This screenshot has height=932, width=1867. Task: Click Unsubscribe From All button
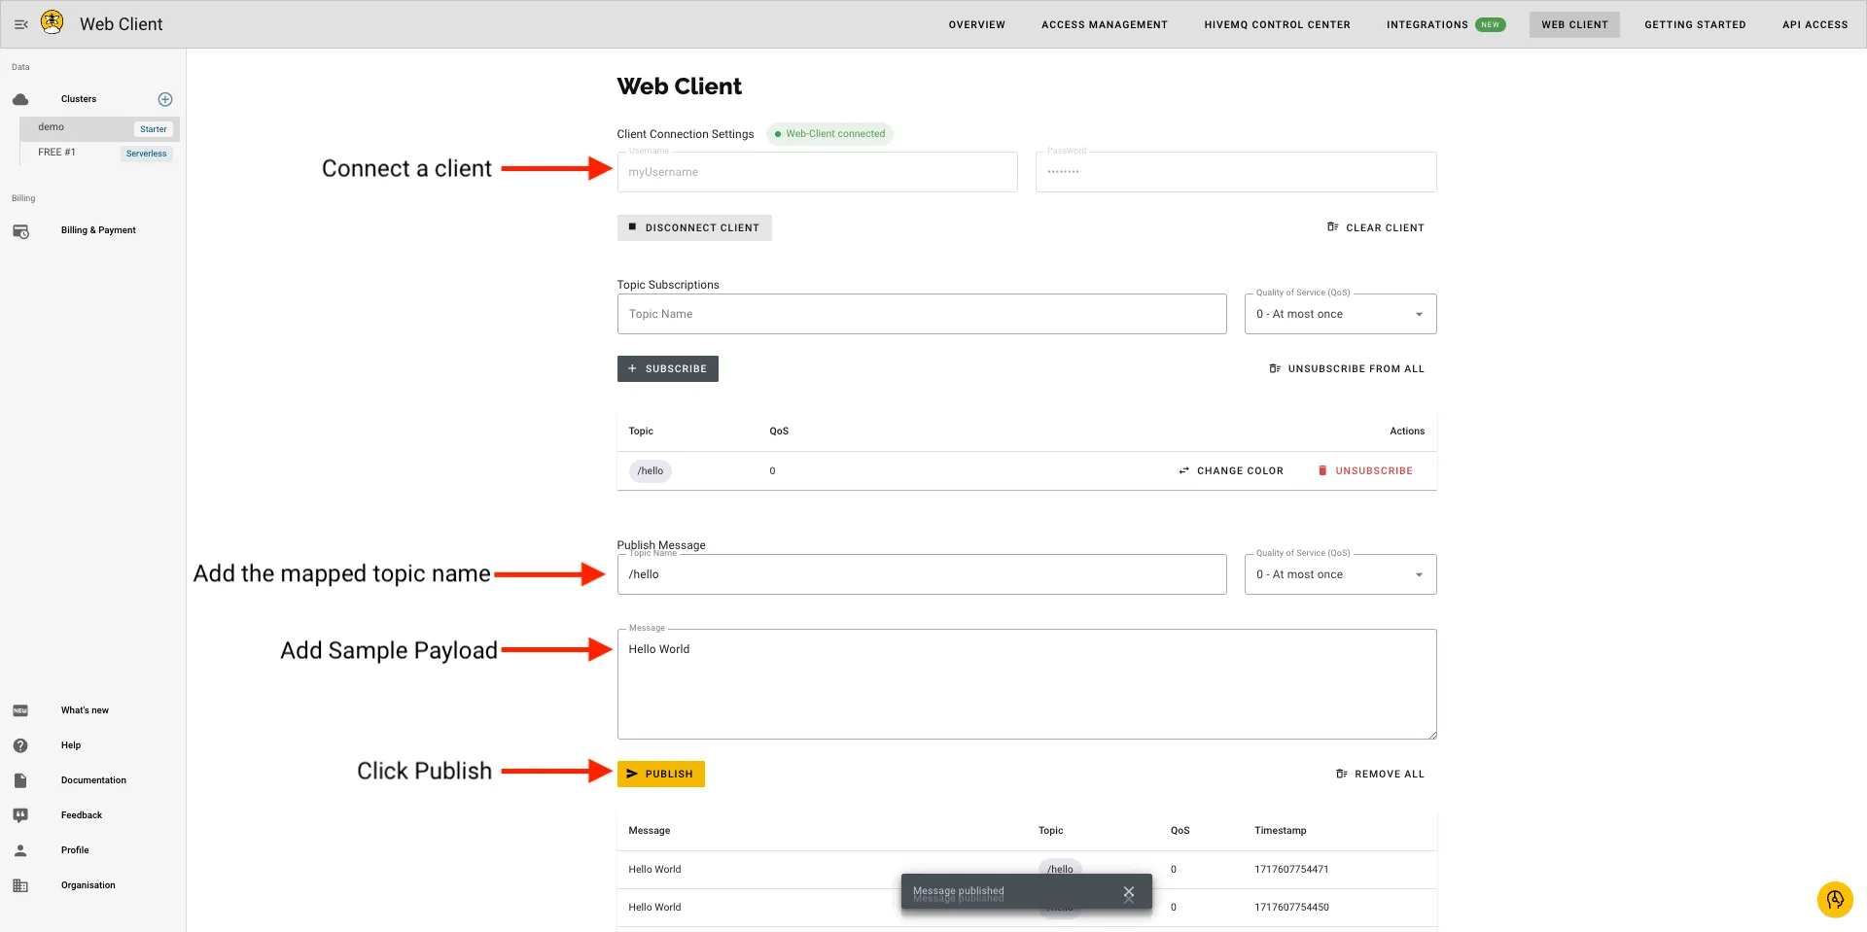(x=1347, y=369)
